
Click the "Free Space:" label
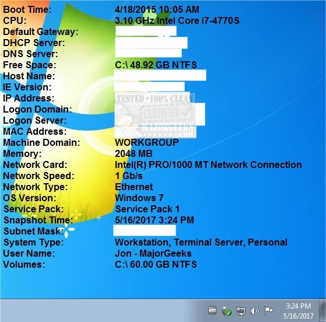tap(30, 65)
